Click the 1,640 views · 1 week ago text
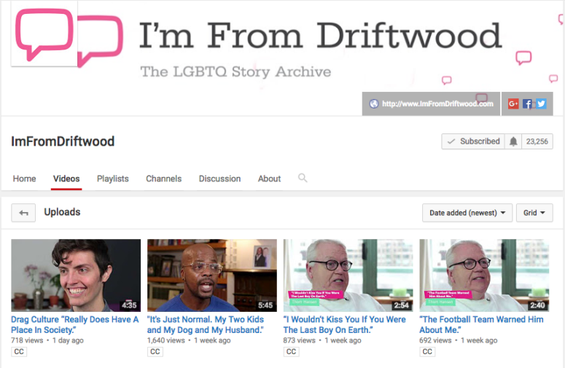 189,340
